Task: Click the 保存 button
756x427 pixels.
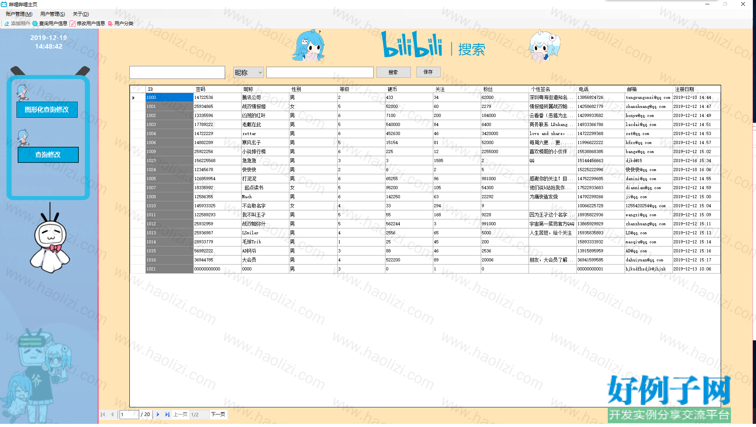Action: click(428, 72)
